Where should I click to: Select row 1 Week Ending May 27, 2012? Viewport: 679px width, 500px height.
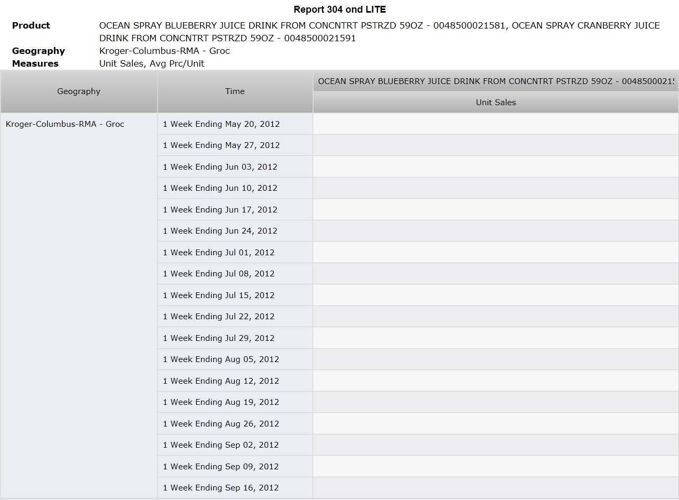point(235,145)
